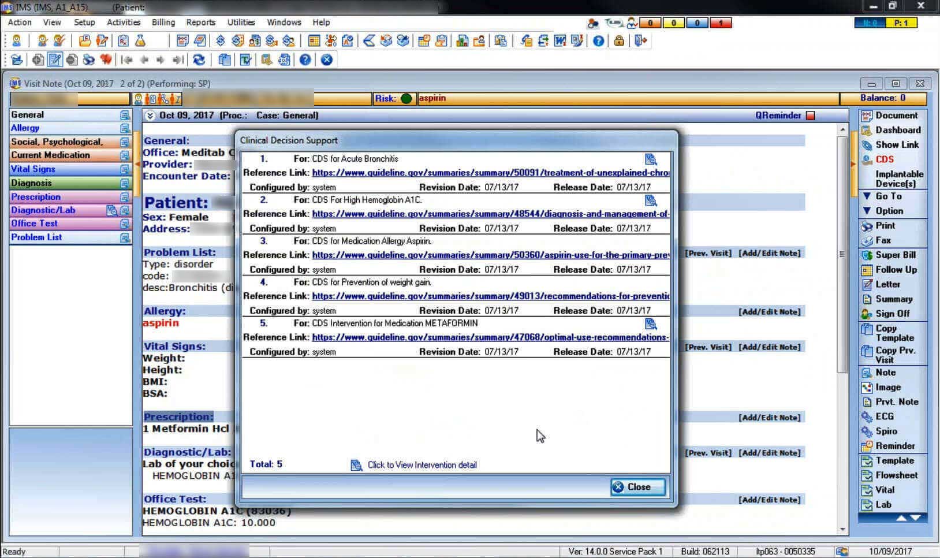Click Prev. Visit for Vital Signs section
Viewport: 940px width, 558px height.
tap(708, 347)
